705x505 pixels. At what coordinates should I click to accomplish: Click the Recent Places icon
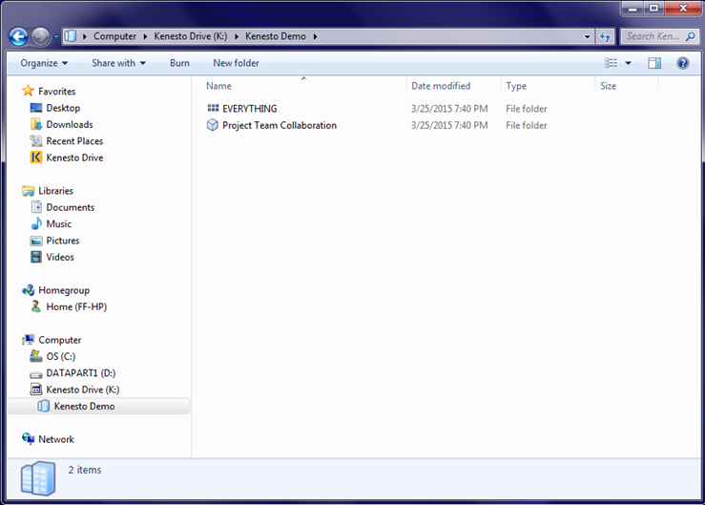tap(36, 140)
